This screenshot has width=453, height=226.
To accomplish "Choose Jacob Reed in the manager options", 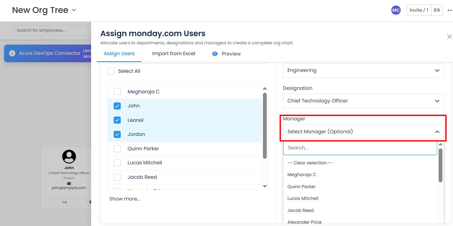I will (301, 210).
